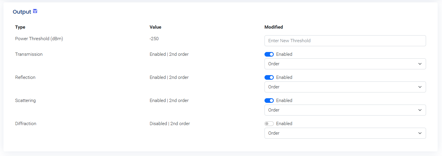Turn off the Reflection enabled switch

tap(269, 77)
